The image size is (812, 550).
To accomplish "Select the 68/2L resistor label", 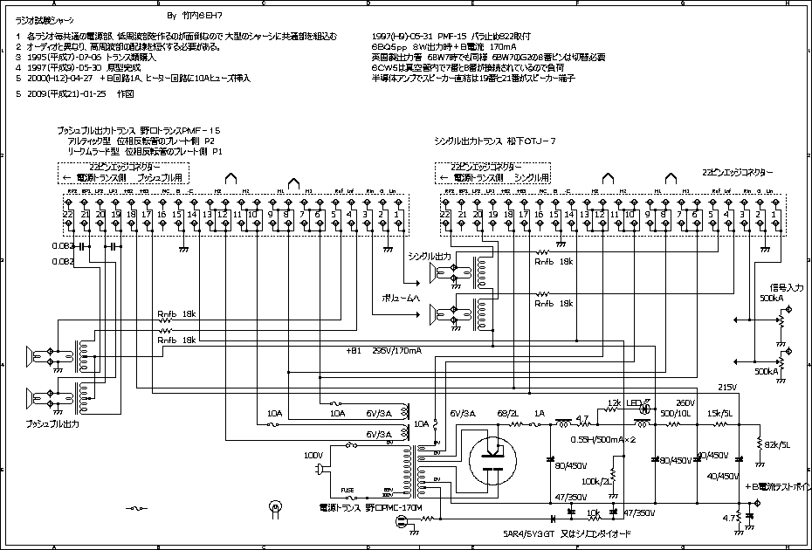I will (506, 413).
